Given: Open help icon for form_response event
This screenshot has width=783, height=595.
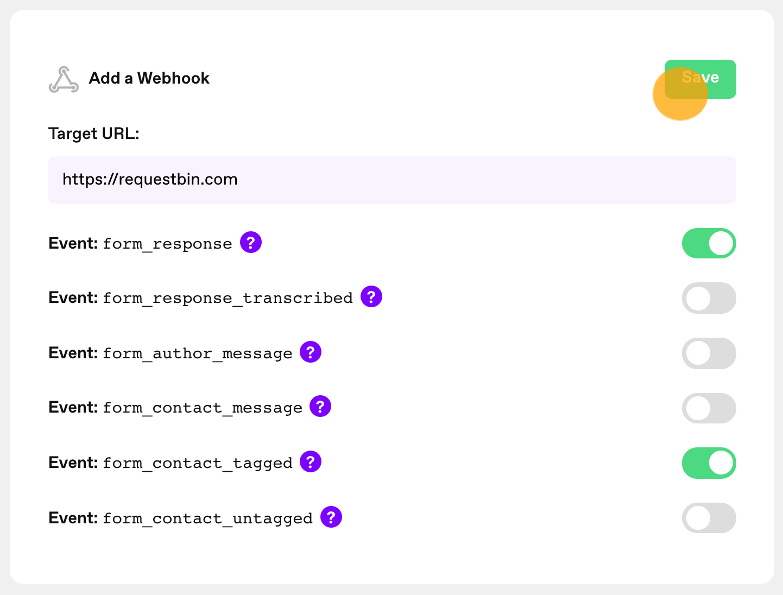Looking at the screenshot, I should coord(251,242).
